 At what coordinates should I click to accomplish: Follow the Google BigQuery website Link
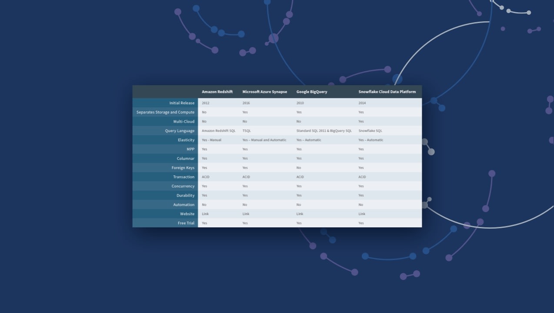coord(300,214)
